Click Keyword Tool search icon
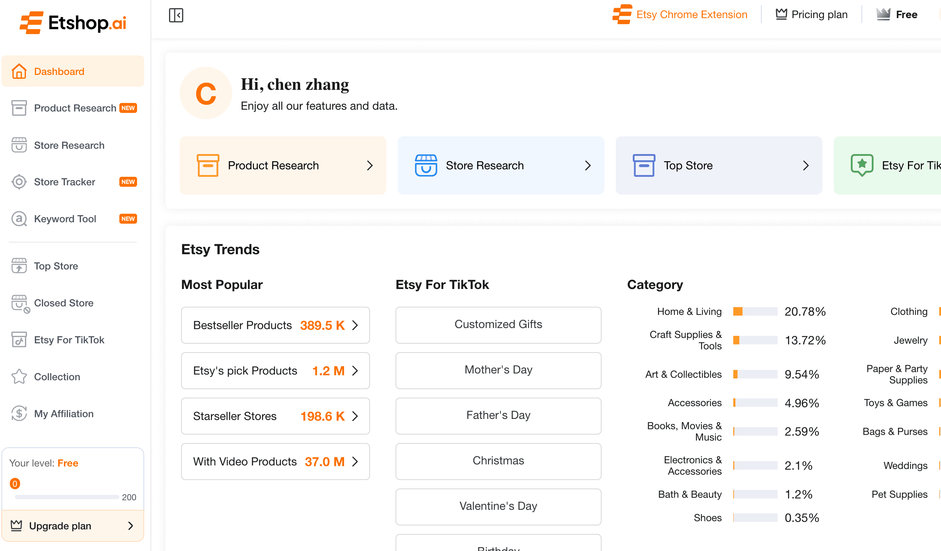Screen dimensions: 941x551 19,219
